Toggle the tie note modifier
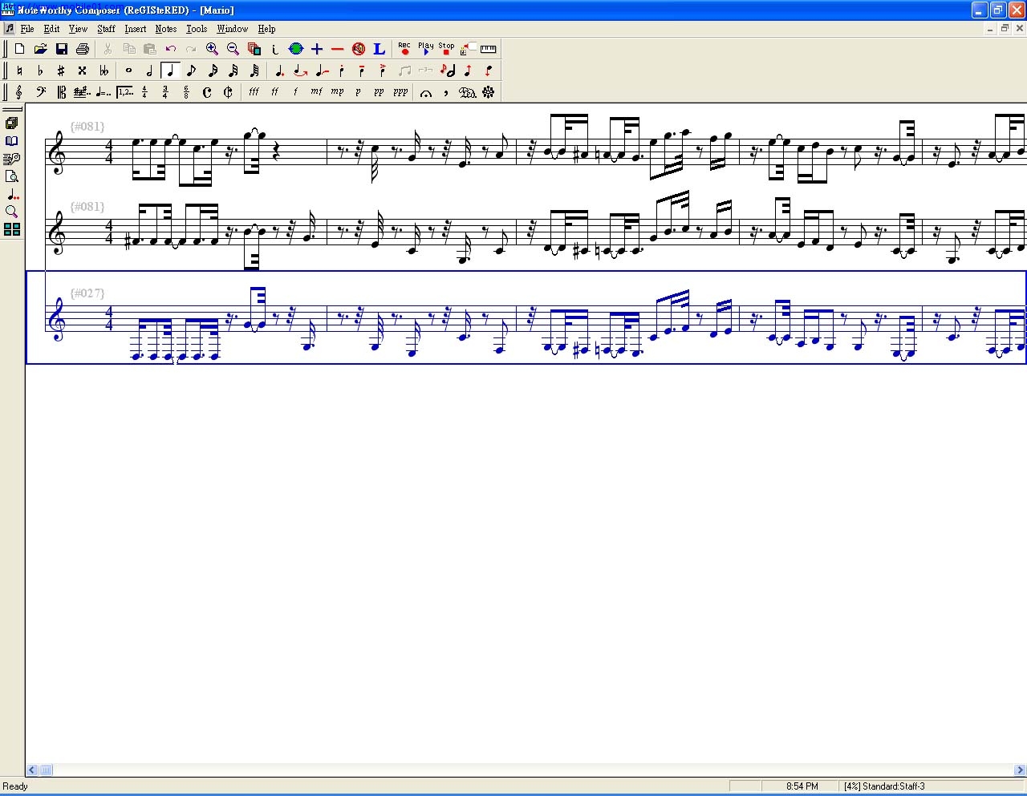 point(300,71)
